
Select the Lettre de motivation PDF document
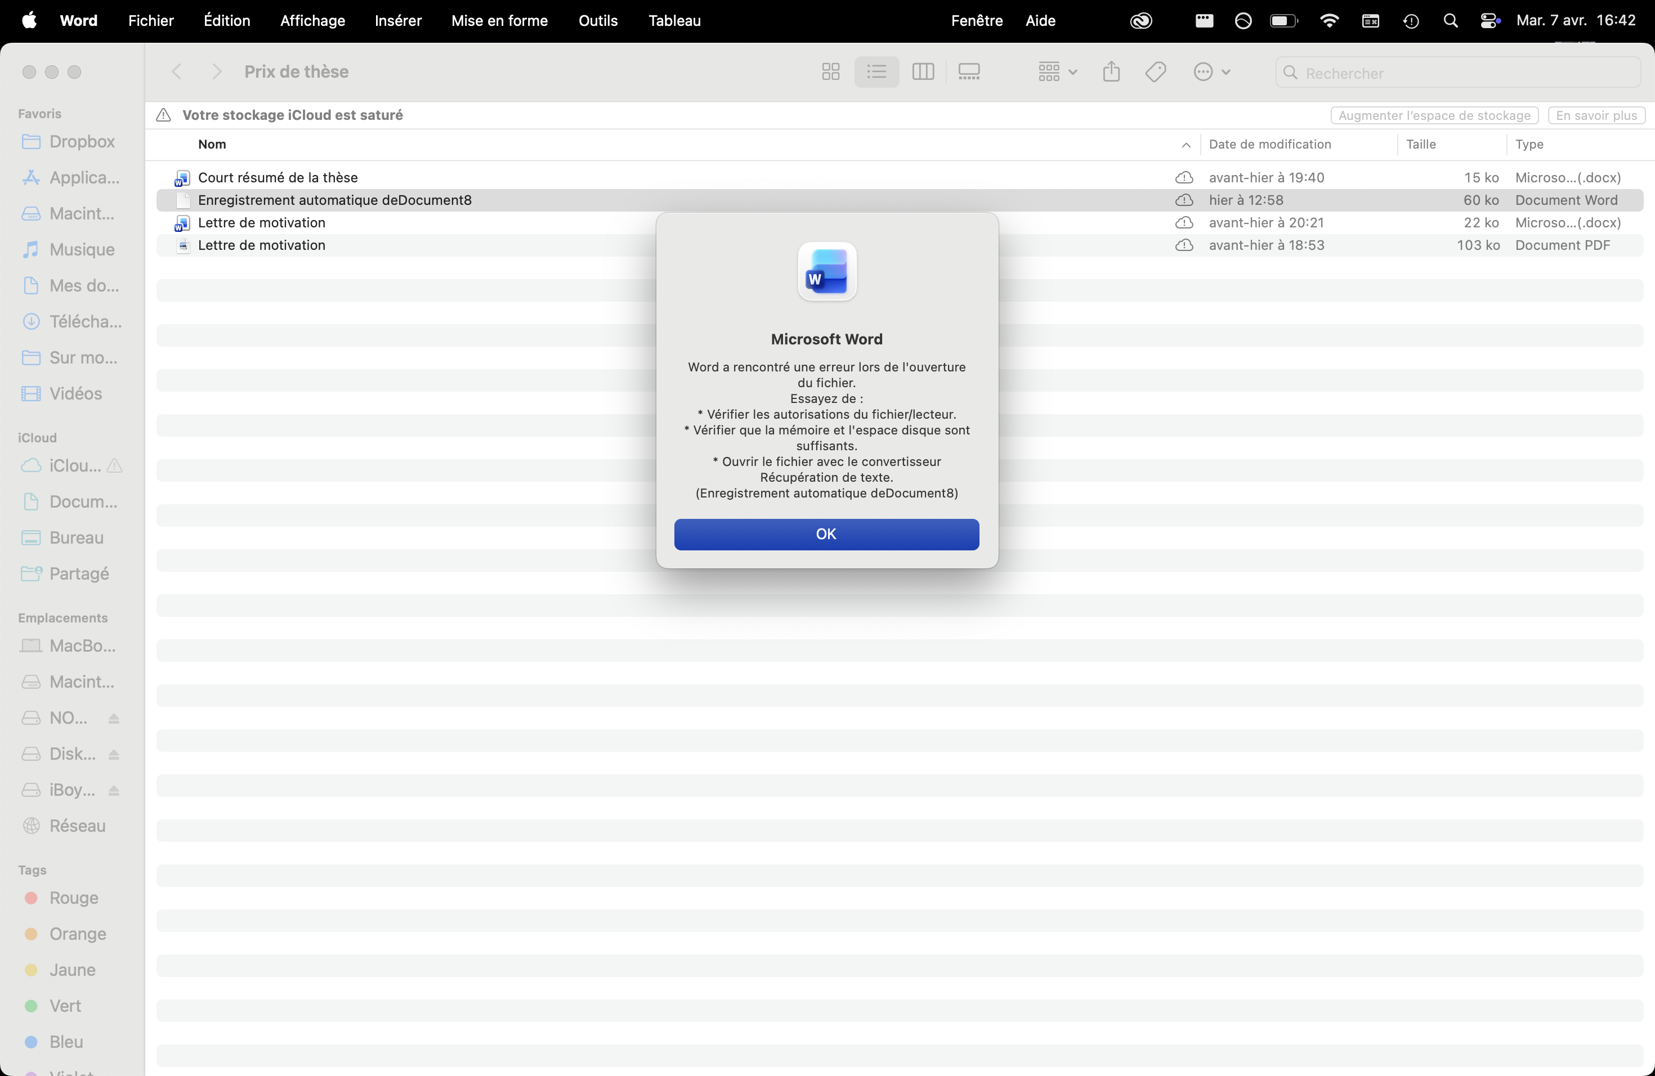tap(900, 245)
